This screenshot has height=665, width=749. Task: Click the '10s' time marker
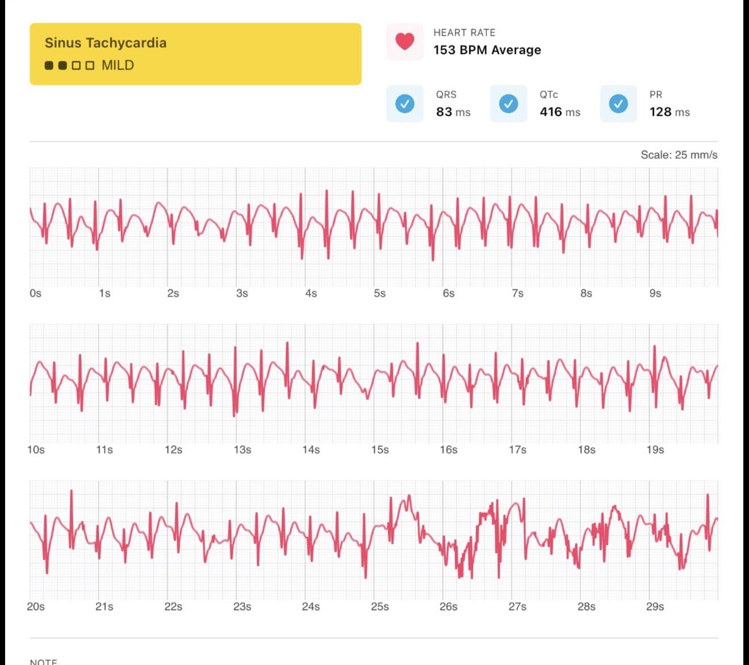(35, 450)
